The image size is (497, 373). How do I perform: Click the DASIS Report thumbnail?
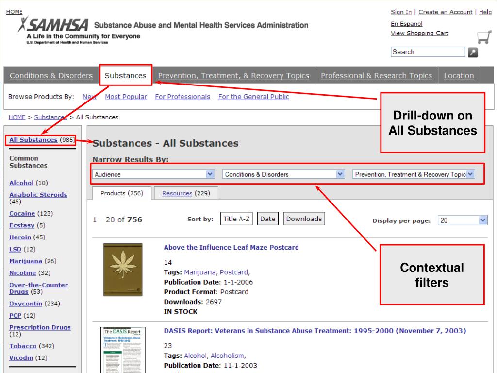[x=123, y=350]
